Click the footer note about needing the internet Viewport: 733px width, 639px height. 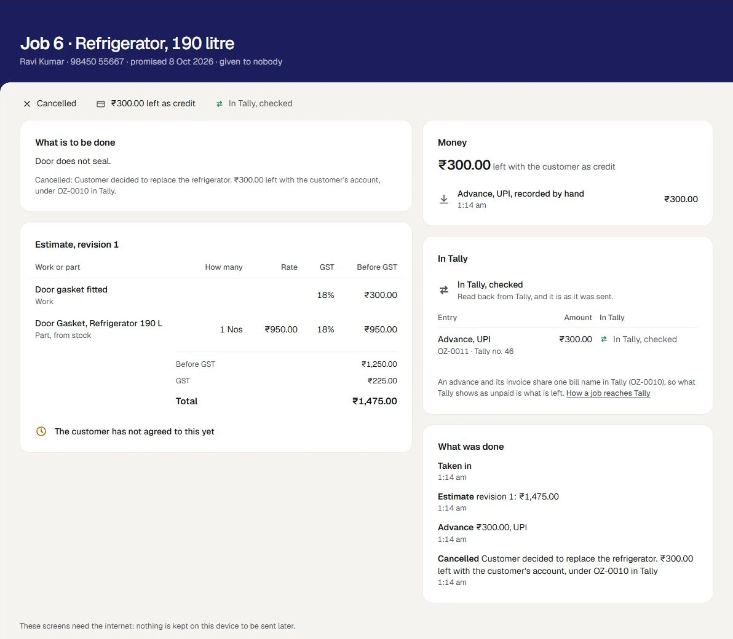[x=157, y=626]
